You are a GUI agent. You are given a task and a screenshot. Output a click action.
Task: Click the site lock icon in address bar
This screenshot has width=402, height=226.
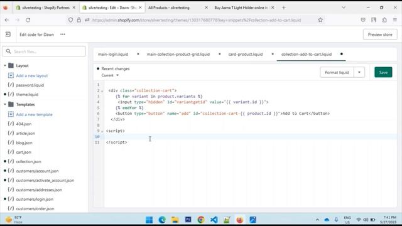[79, 20]
